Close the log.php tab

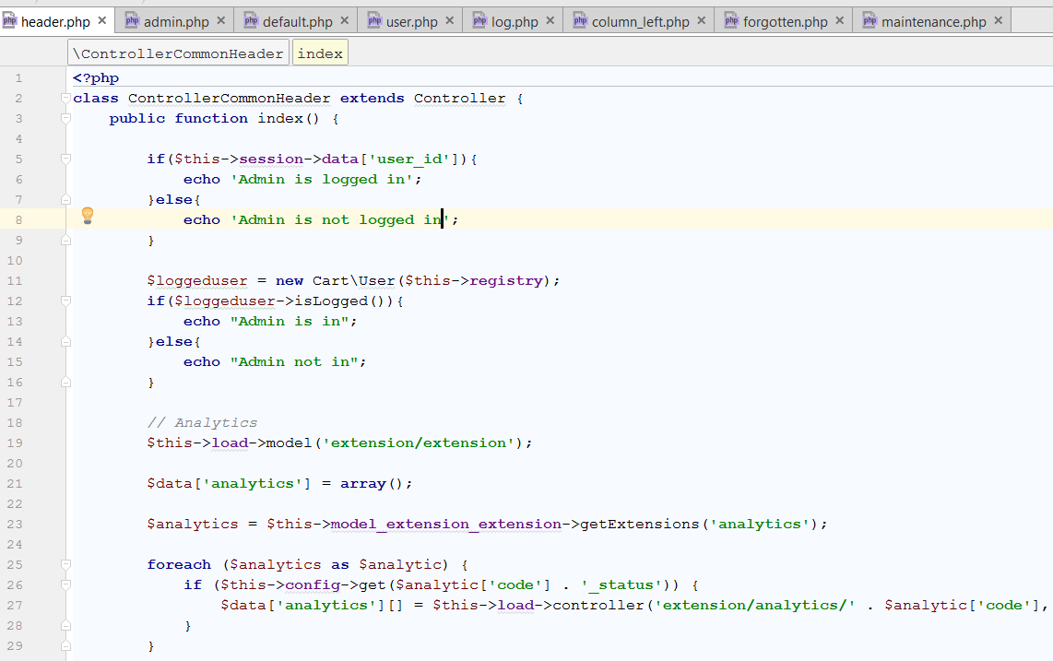(550, 21)
